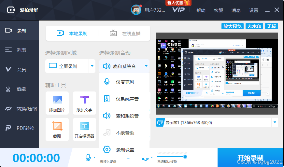Switch to 在线直播 tab
Viewport: 284px width, 167px height.
click(125, 33)
